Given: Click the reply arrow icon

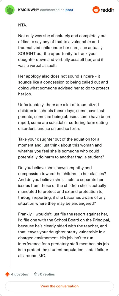Looking at the screenshot, I should (x=36, y=274).
